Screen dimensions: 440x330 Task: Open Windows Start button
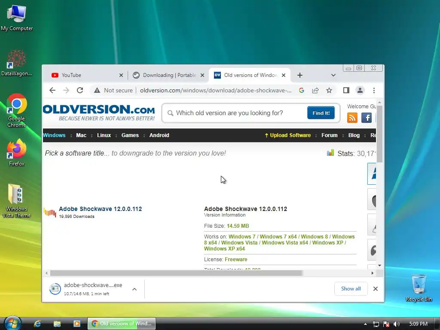(12, 324)
